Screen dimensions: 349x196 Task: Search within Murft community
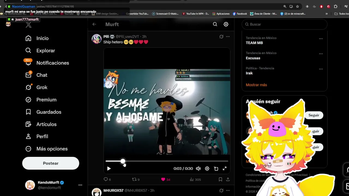[215, 24]
